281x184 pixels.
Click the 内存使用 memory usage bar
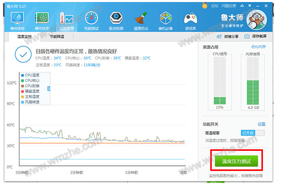[253, 81]
